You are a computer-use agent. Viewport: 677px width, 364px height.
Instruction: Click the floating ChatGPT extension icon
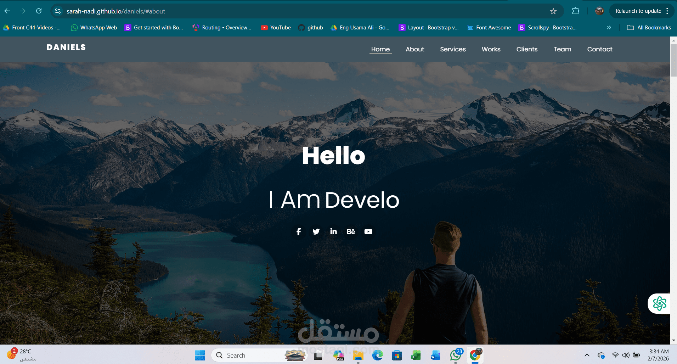click(x=659, y=303)
